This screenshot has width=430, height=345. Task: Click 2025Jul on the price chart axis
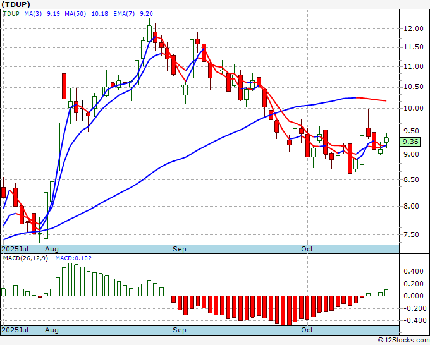click(x=15, y=249)
